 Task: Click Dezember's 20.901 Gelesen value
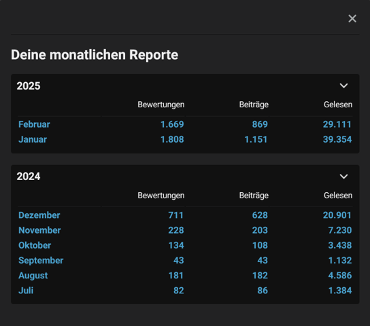tap(337, 215)
